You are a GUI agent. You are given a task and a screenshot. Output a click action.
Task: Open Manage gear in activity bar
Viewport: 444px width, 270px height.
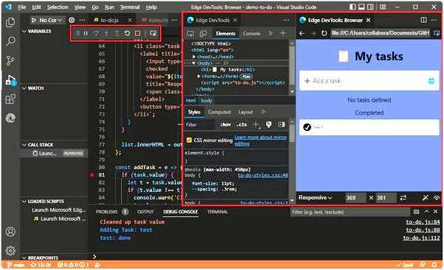[10, 251]
